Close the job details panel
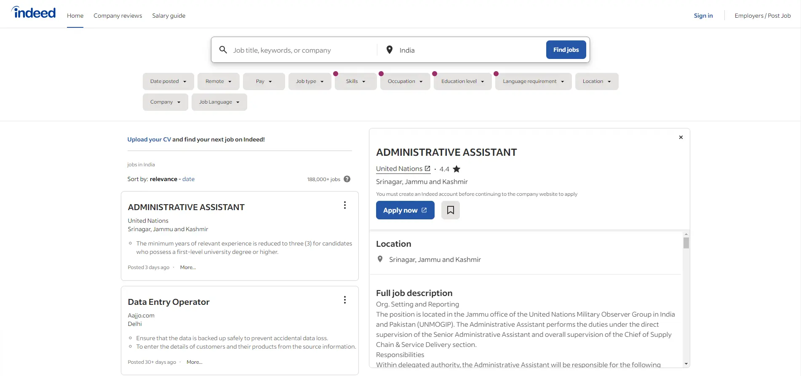The image size is (801, 376). [681, 137]
